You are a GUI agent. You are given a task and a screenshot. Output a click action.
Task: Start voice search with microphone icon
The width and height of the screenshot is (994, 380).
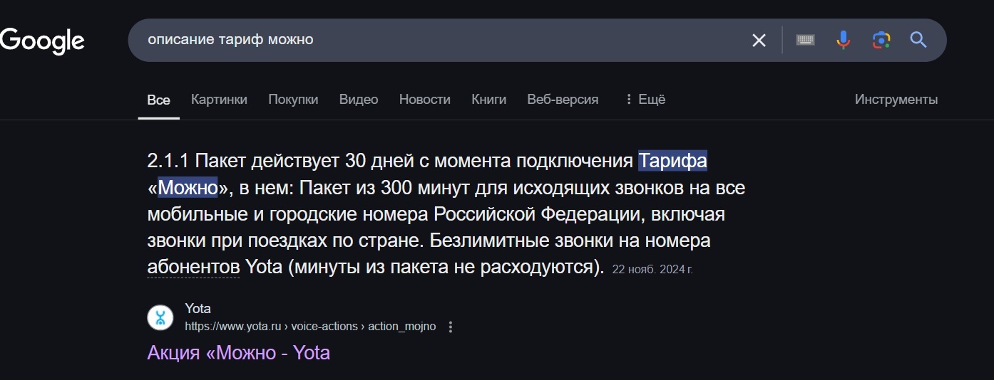click(844, 41)
